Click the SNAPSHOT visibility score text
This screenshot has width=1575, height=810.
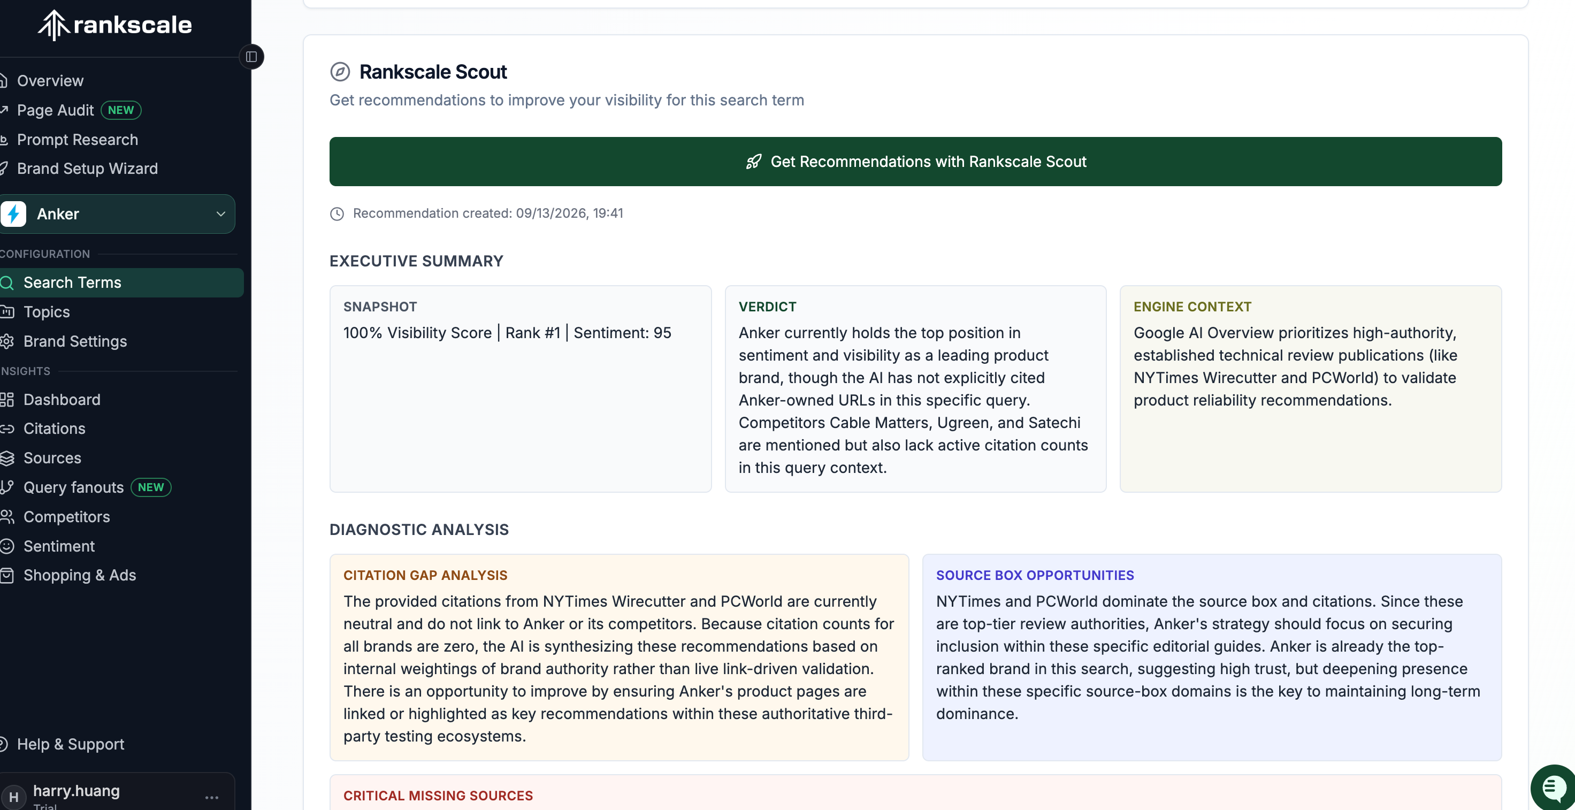(x=507, y=333)
